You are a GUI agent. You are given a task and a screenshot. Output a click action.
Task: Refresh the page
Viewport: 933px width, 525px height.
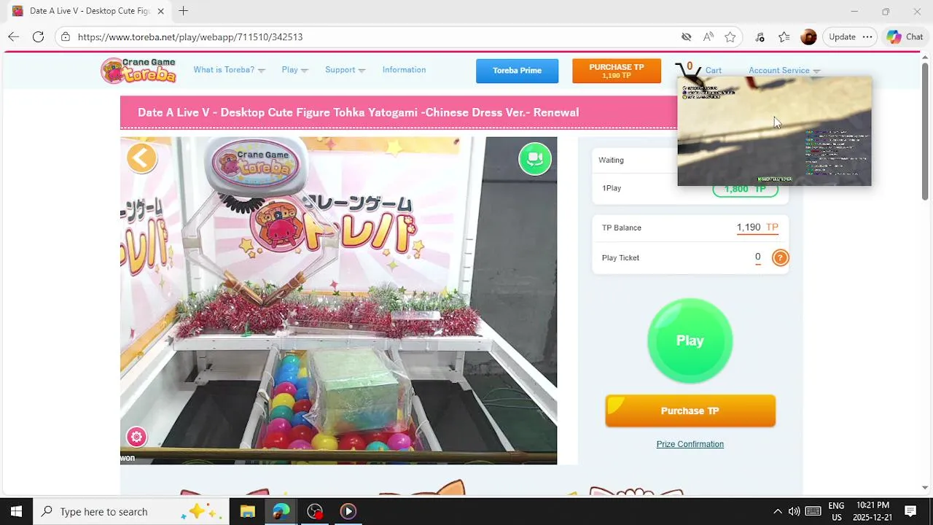(x=38, y=36)
